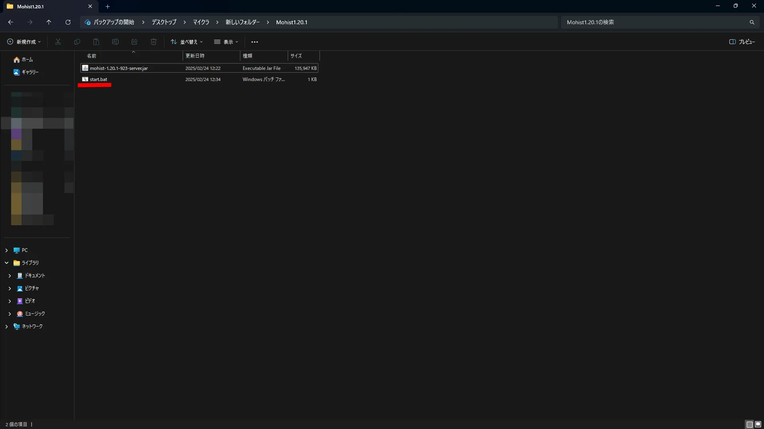Click the search magnifier icon
Screen dimensions: 764x429
click(752, 22)
